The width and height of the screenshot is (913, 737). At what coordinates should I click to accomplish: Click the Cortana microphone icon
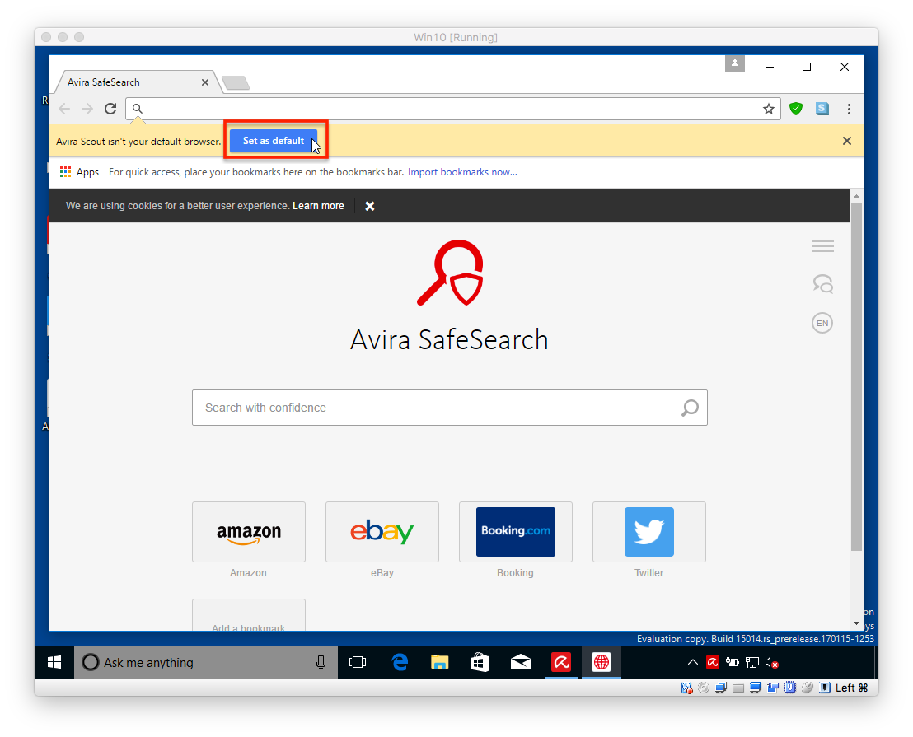(x=321, y=662)
